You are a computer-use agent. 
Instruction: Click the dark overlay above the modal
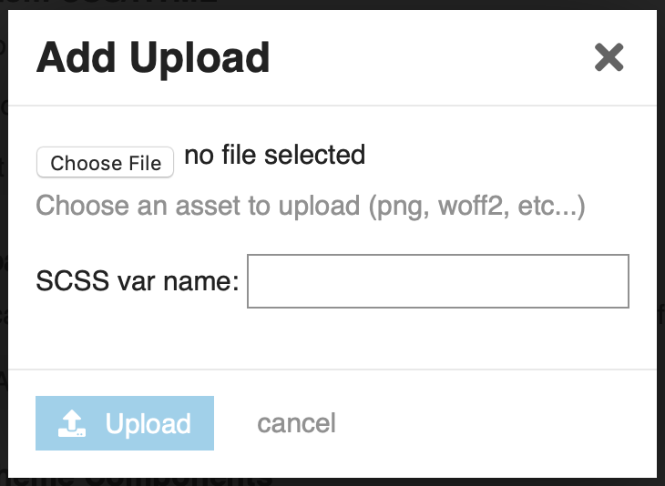click(332, 5)
